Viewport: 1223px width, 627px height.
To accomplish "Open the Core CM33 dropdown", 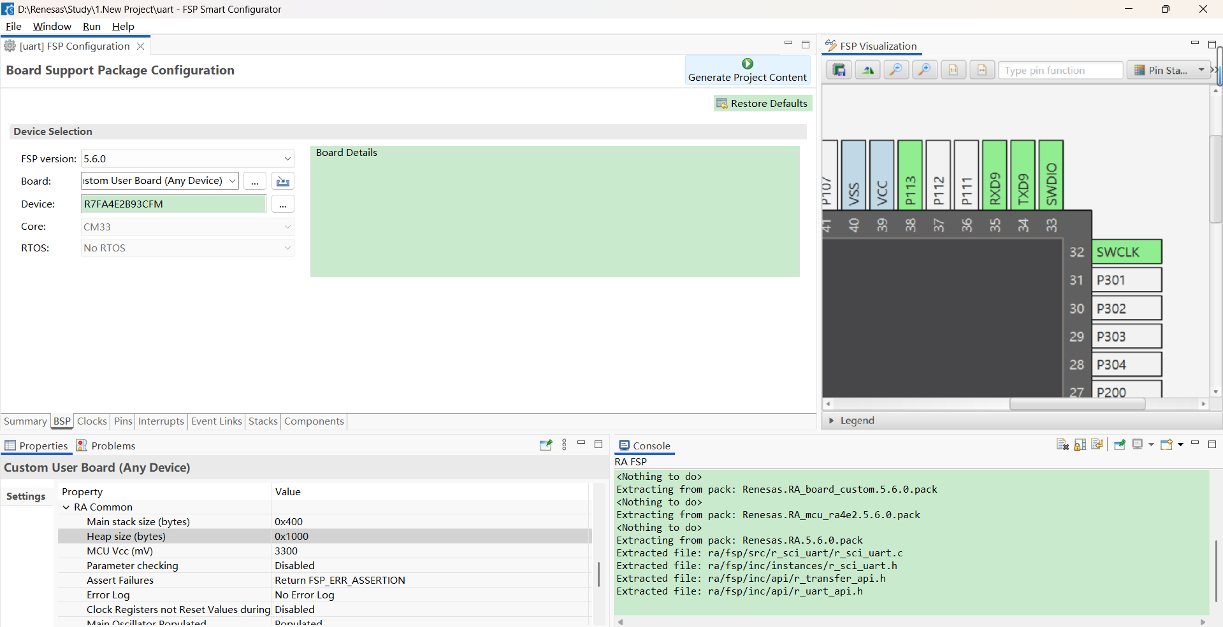I will 287,227.
